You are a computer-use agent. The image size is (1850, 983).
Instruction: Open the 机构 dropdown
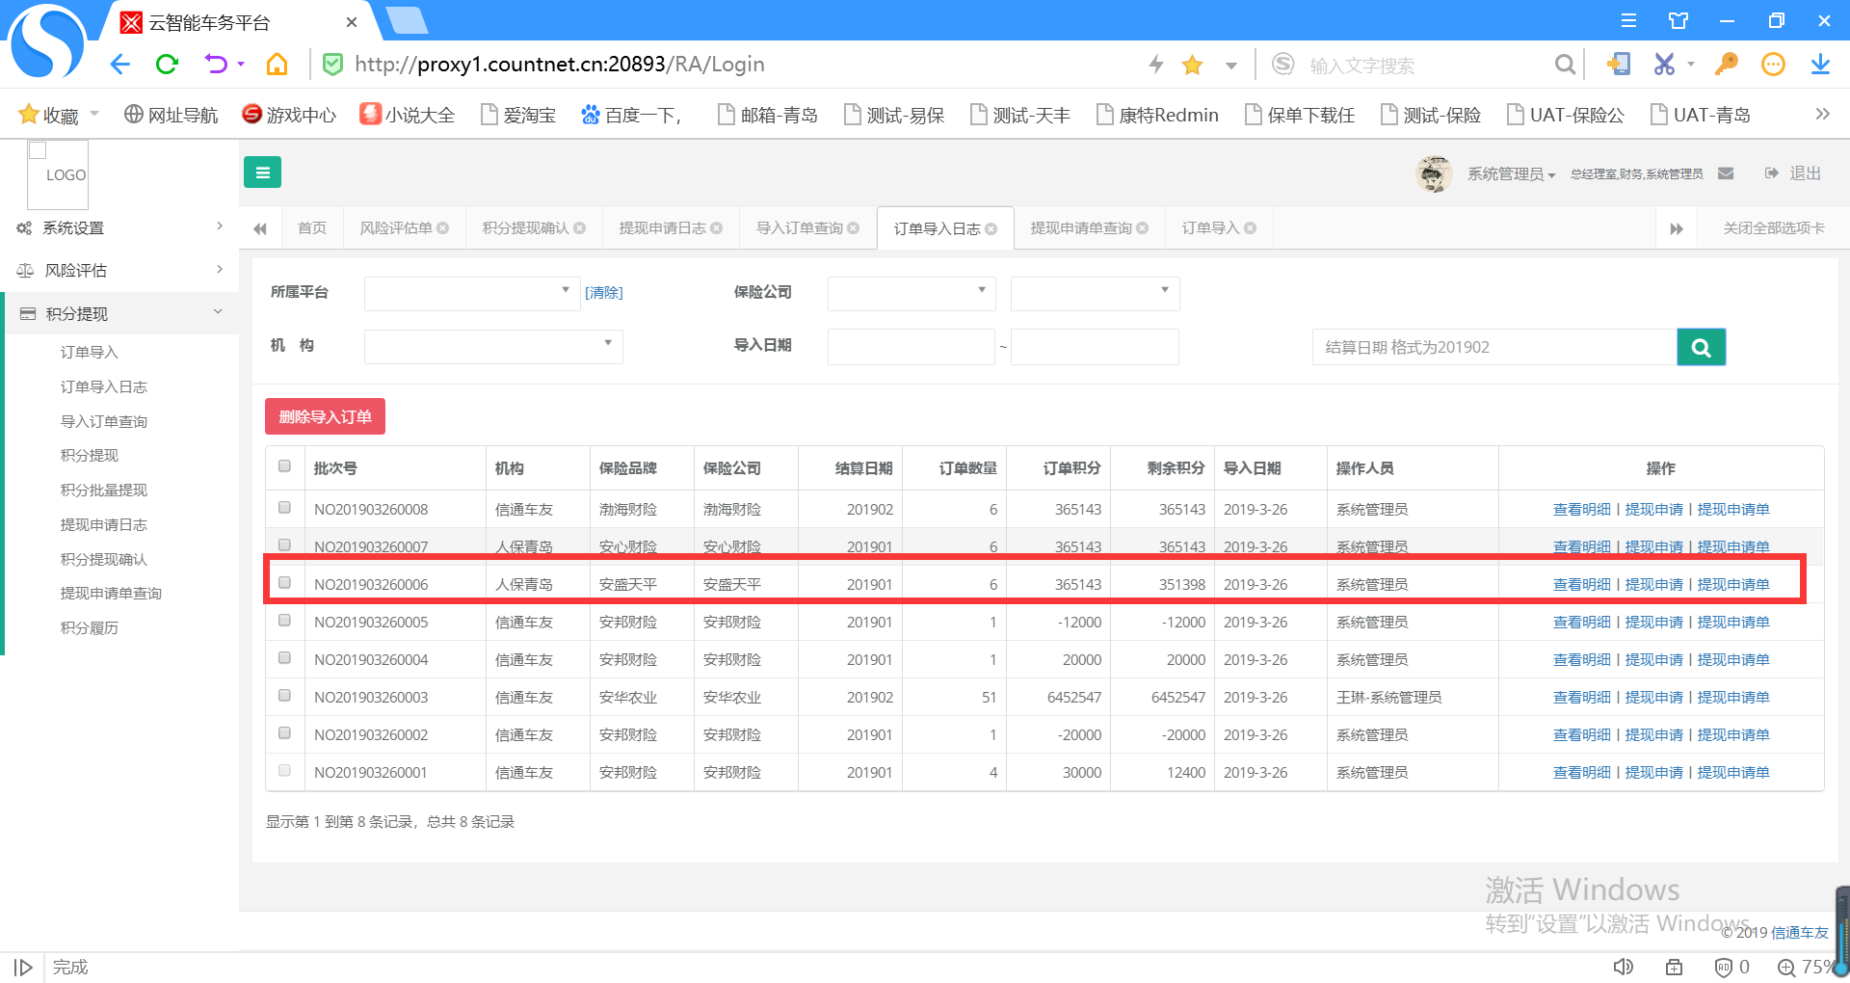(x=492, y=346)
